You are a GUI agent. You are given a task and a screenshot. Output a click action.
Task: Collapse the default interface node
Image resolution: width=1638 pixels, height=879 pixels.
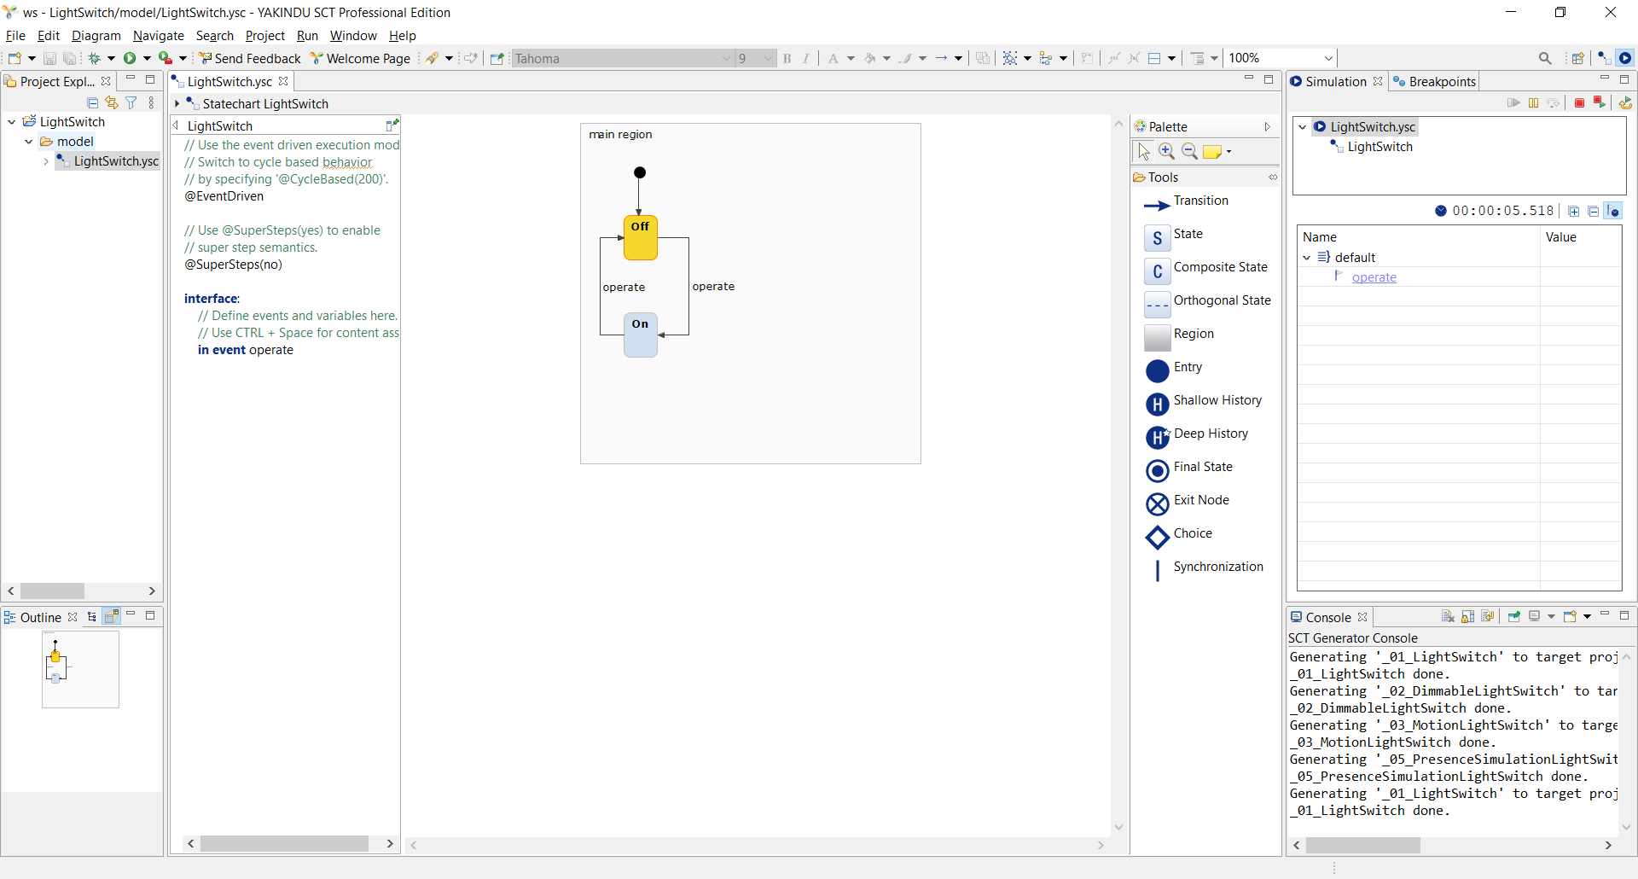coord(1306,258)
